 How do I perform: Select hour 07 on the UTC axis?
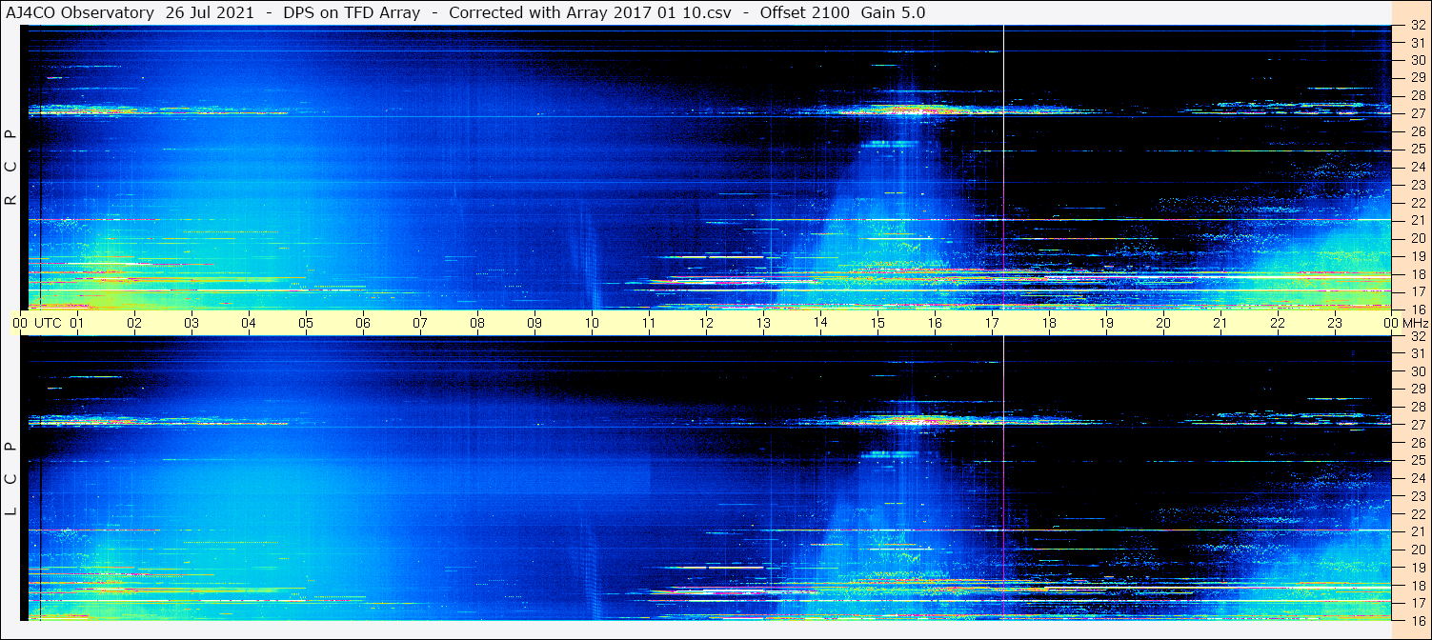420,323
